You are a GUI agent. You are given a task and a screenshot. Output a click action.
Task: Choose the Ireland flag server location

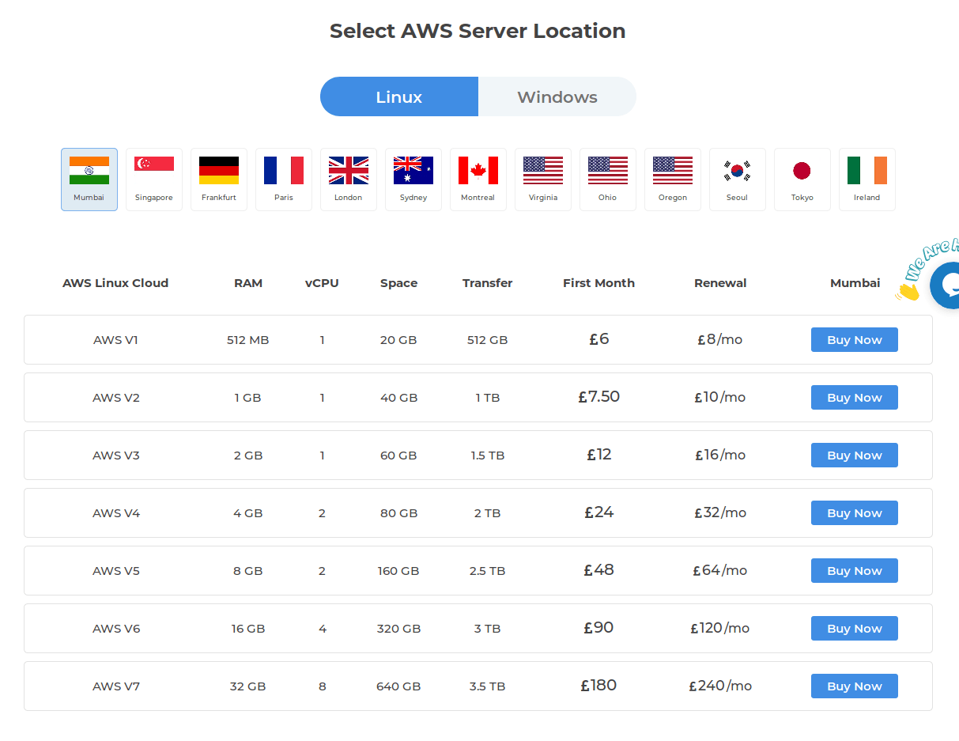(x=867, y=180)
